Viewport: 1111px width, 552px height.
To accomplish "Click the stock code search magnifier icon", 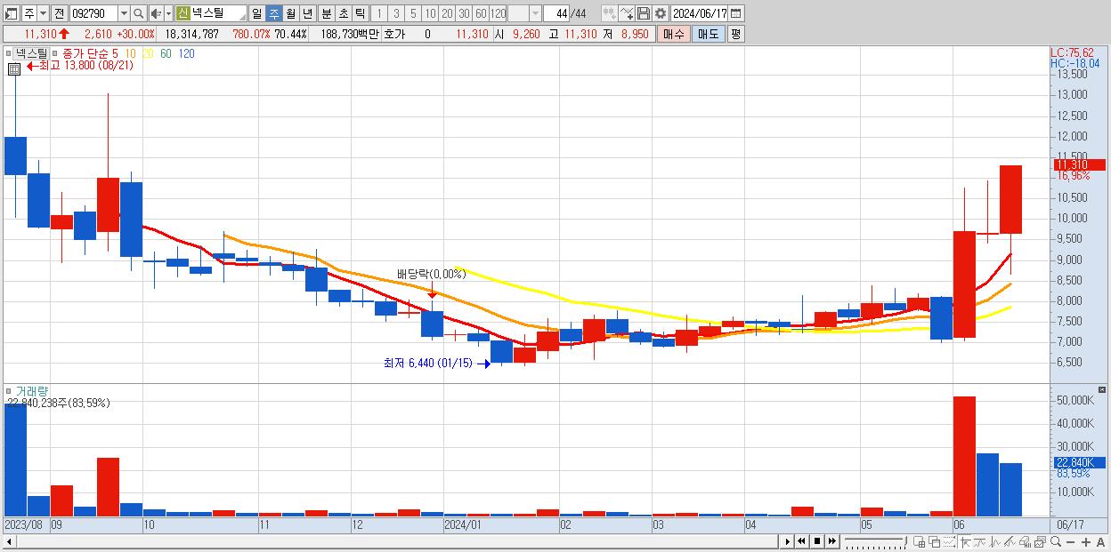I will coord(138,13).
